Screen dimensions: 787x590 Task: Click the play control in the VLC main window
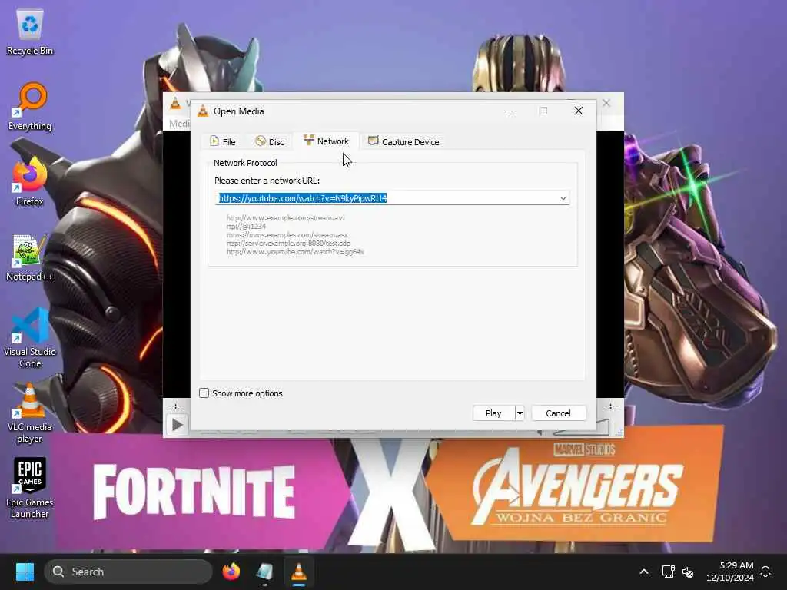pos(178,426)
